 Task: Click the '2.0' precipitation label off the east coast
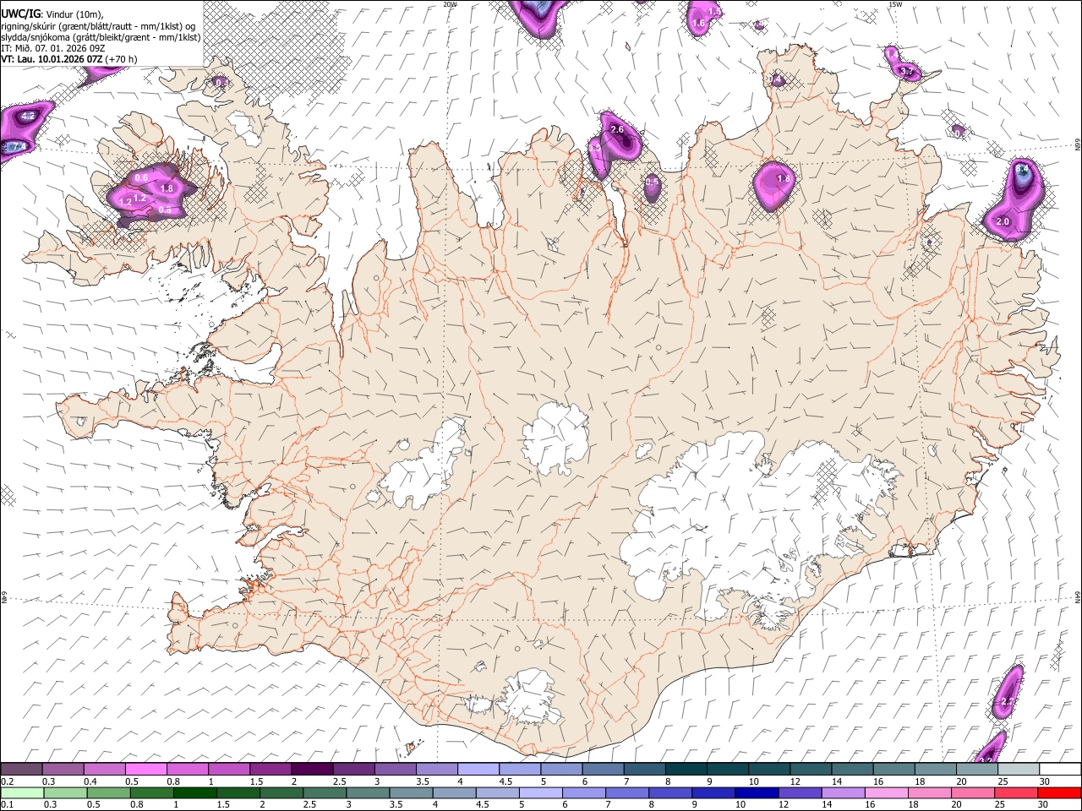point(1003,221)
